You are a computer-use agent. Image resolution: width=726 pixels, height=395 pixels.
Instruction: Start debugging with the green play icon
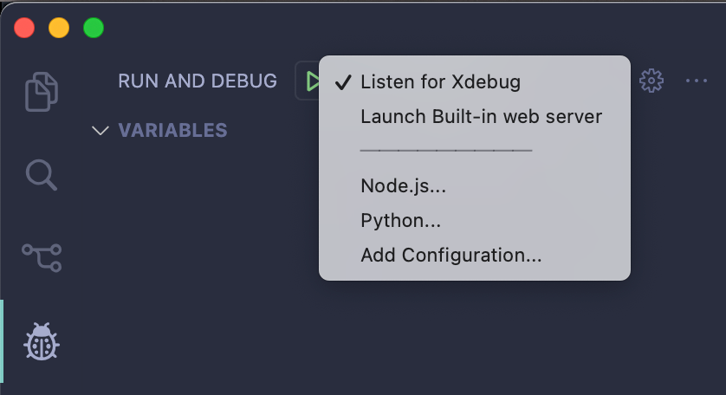pyautogui.click(x=313, y=81)
